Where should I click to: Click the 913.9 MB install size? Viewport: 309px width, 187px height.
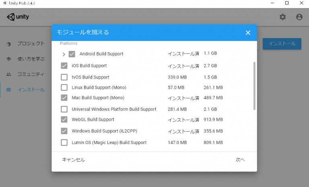213,119
